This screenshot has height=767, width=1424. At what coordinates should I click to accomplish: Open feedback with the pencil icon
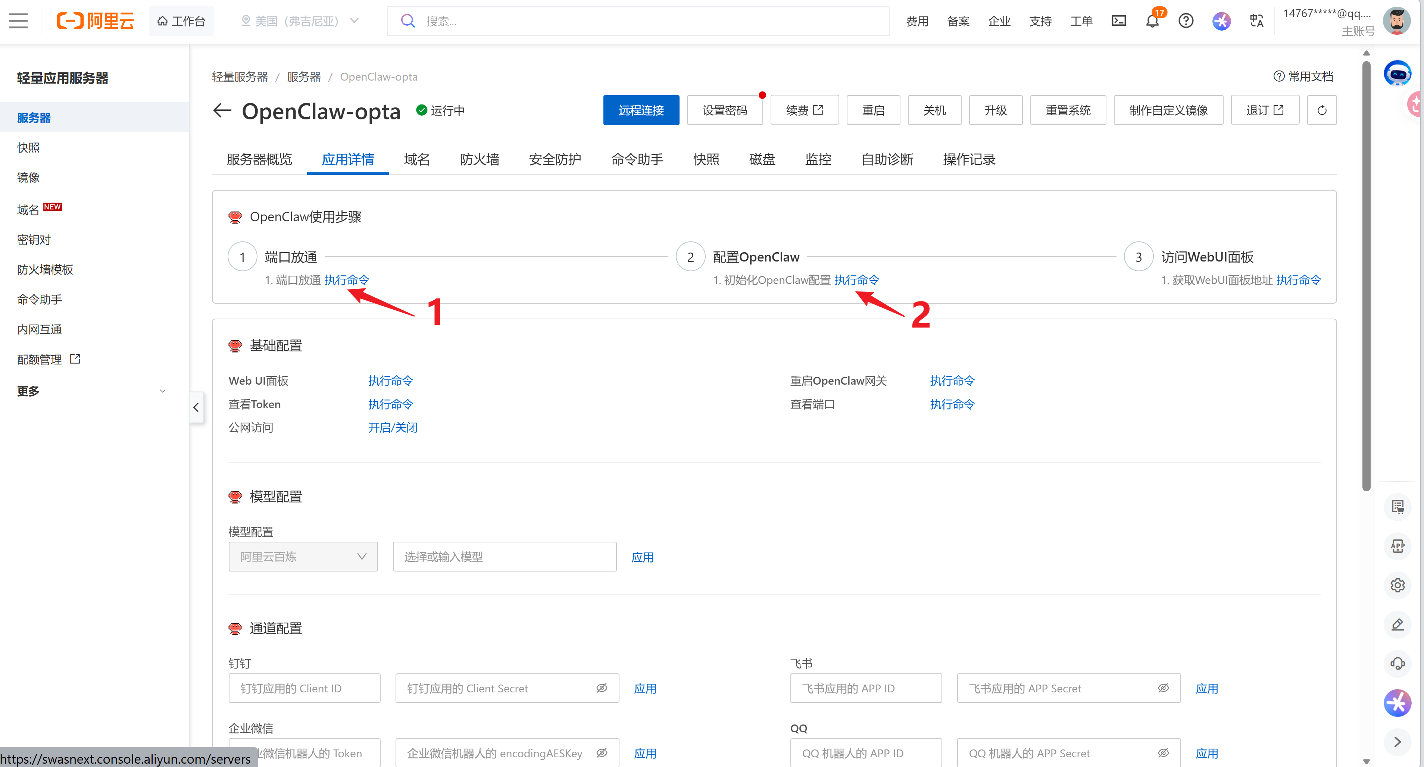click(1398, 624)
